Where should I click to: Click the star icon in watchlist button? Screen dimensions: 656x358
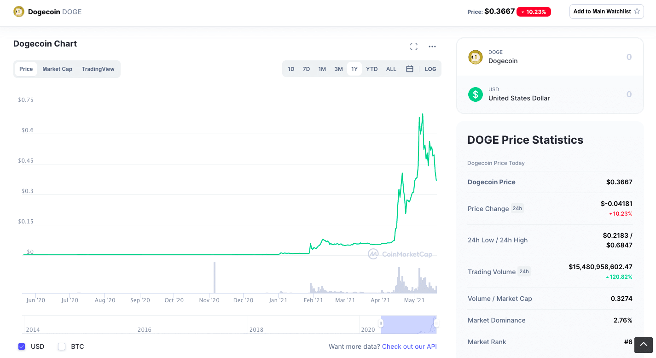(x=637, y=12)
